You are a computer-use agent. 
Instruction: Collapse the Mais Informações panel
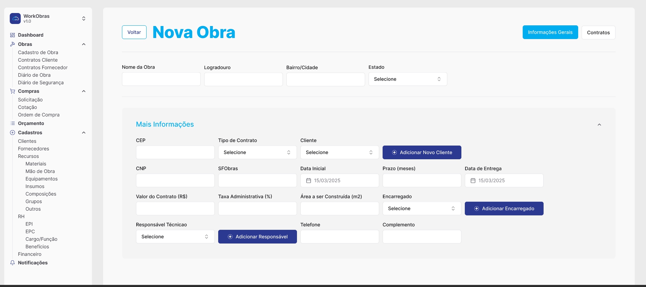[x=599, y=125]
